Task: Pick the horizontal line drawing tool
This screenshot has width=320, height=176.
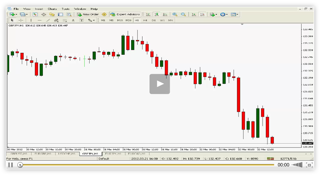Action: click(x=40, y=20)
